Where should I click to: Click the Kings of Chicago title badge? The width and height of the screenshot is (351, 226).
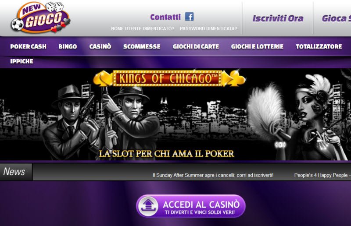point(168,78)
